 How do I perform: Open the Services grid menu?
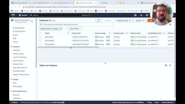click(x=23, y=15)
